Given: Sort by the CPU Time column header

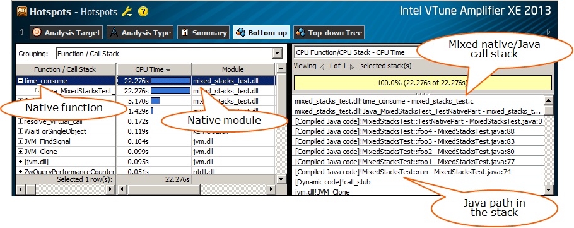Looking at the screenshot, I should tap(154, 69).
